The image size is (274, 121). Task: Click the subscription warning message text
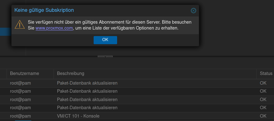click(x=110, y=25)
